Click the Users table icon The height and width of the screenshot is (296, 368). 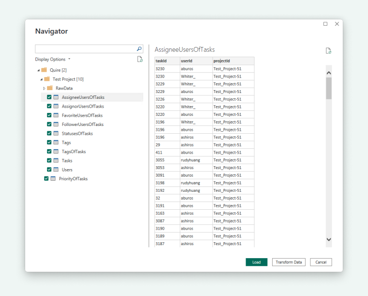point(56,170)
